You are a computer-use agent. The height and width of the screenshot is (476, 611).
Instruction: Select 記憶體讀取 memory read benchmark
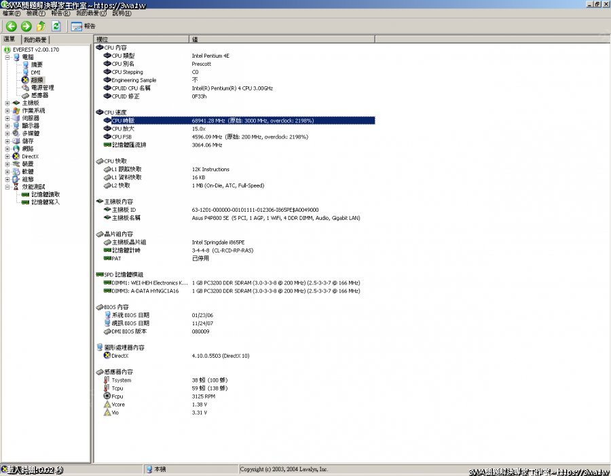pyautogui.click(x=45, y=194)
